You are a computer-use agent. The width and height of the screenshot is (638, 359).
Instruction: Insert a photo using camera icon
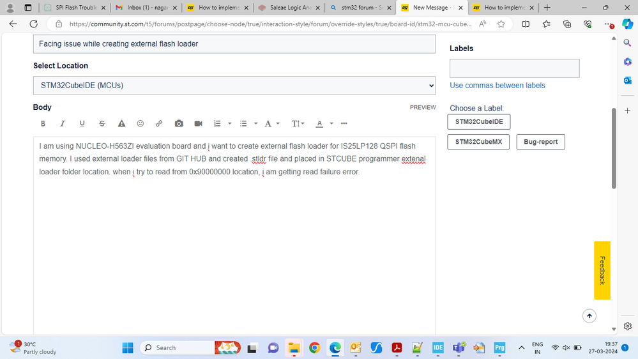pyautogui.click(x=179, y=123)
